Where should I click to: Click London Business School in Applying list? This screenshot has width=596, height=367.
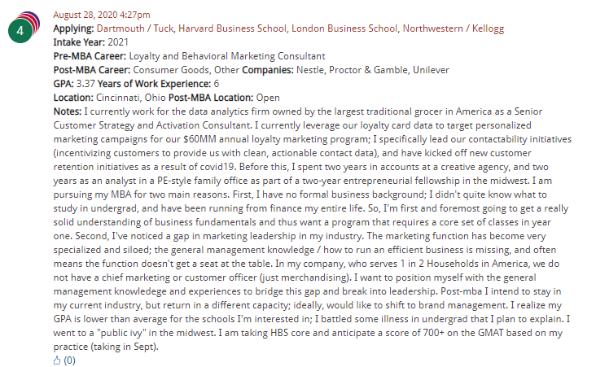[351, 28]
